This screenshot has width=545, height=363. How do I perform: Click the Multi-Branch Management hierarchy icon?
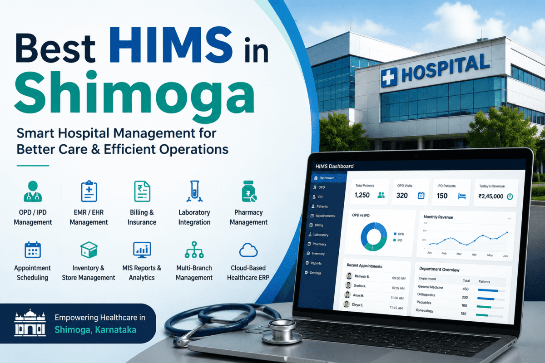tap(194, 250)
